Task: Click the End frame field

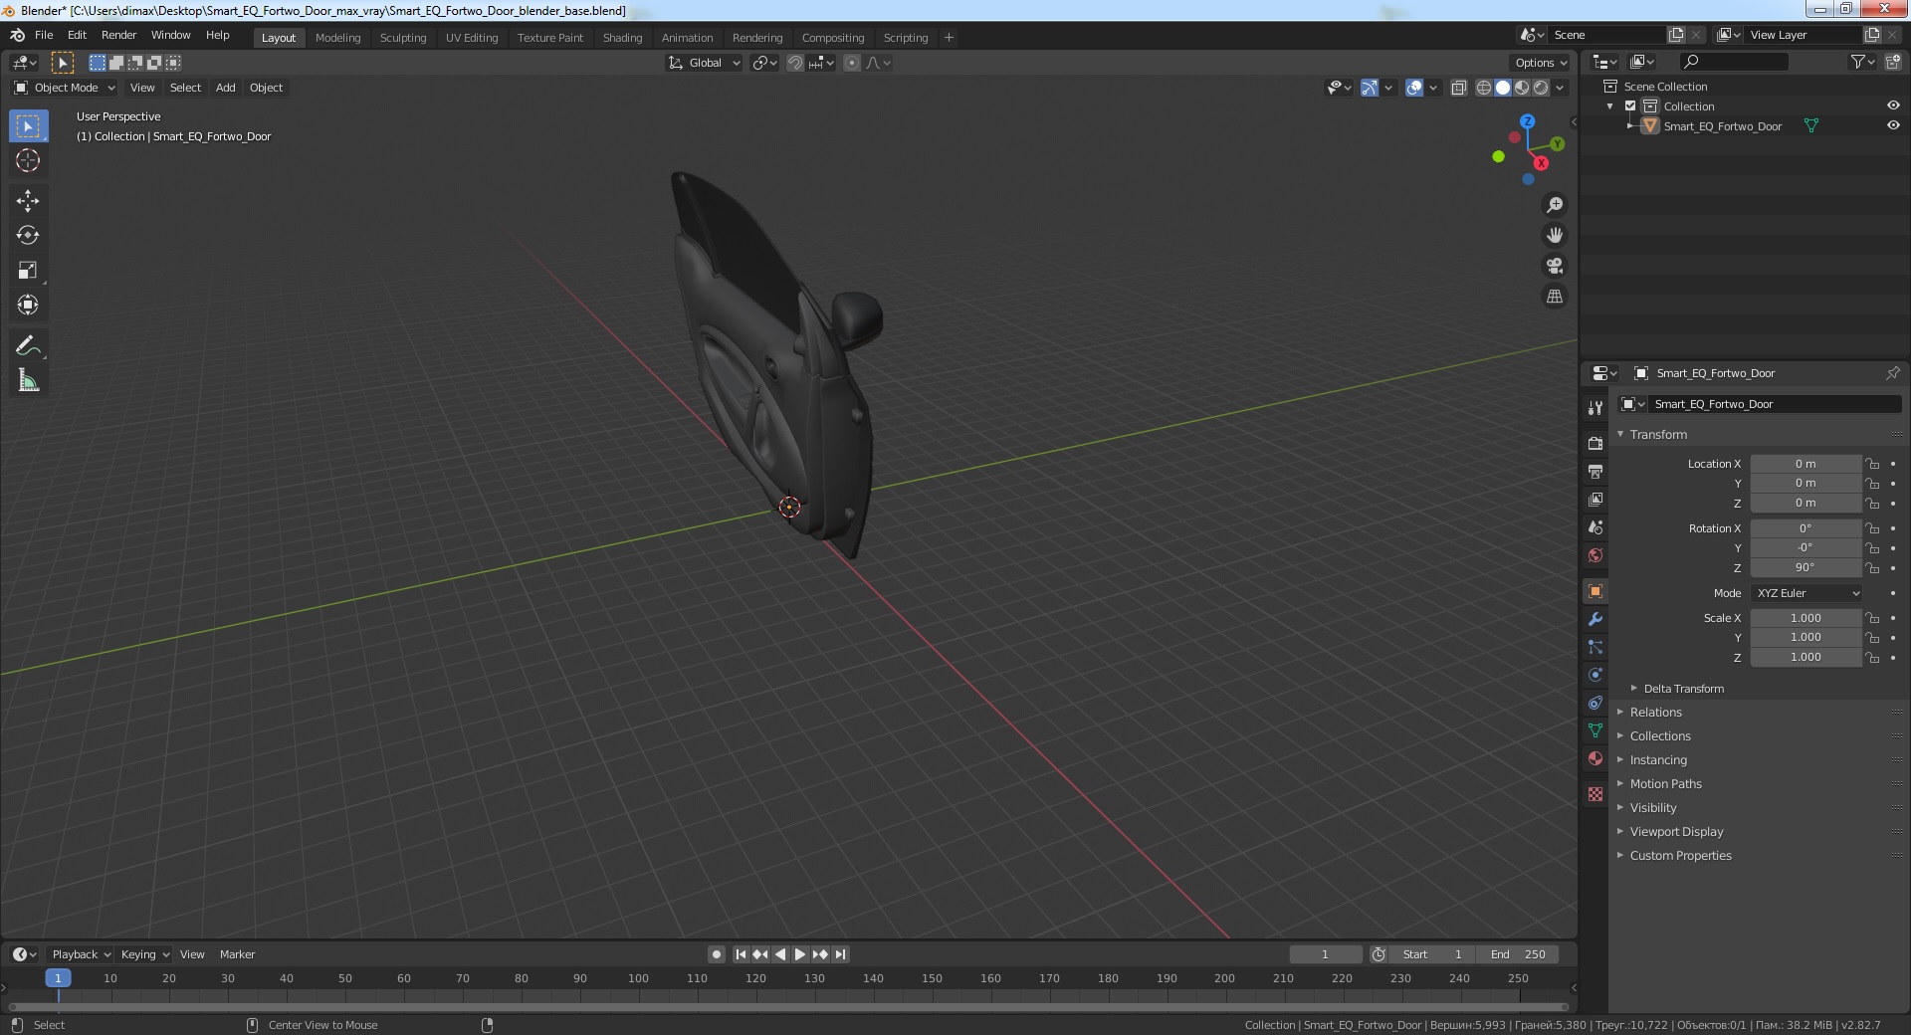Action: pos(1518,954)
